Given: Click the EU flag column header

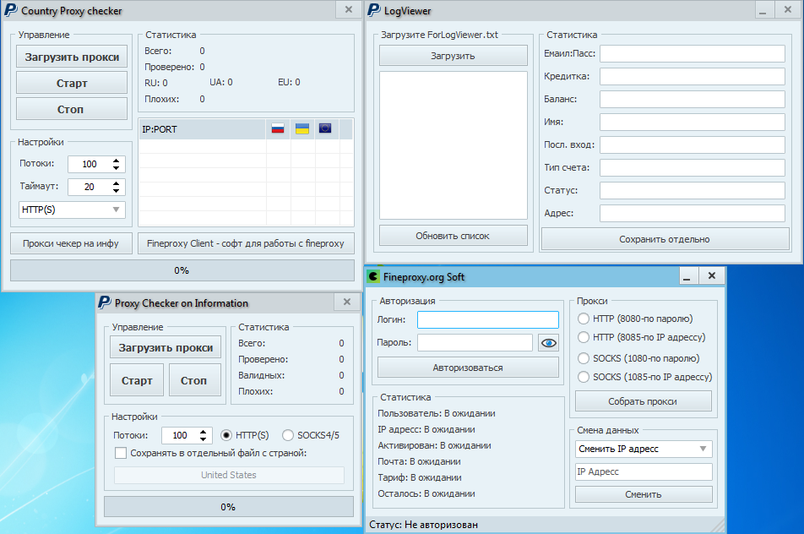Looking at the screenshot, I should (x=325, y=129).
